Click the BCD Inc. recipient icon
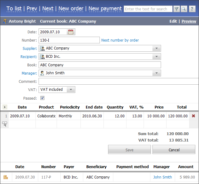The height and width of the screenshot is (184, 199). [42, 57]
